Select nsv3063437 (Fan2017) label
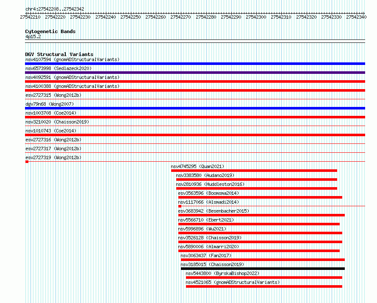This screenshot has height=303, width=377. [206, 255]
